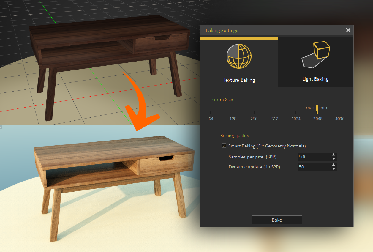Click the max label near slider handle
Image resolution: width=373 pixels, height=252 pixels.
pos(310,108)
